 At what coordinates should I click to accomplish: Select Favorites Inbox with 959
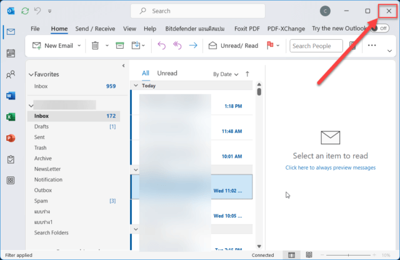pos(74,86)
